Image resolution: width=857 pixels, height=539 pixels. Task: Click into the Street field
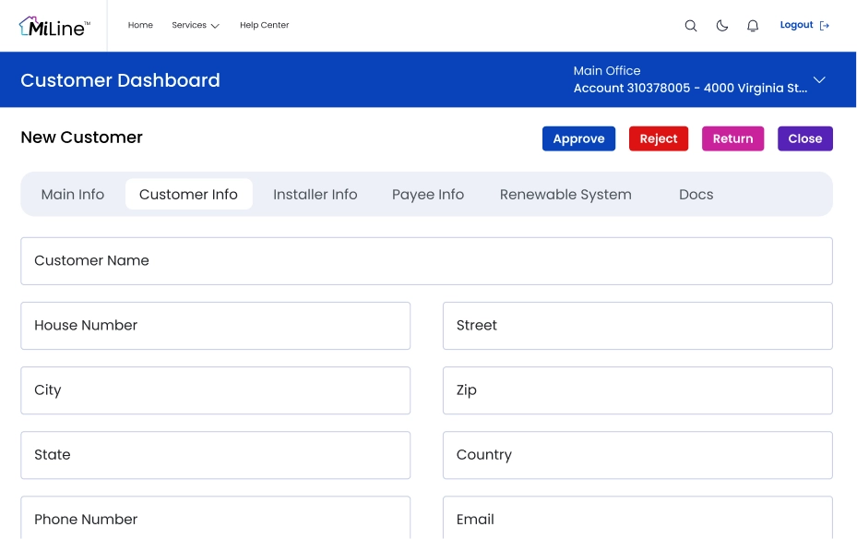click(637, 326)
